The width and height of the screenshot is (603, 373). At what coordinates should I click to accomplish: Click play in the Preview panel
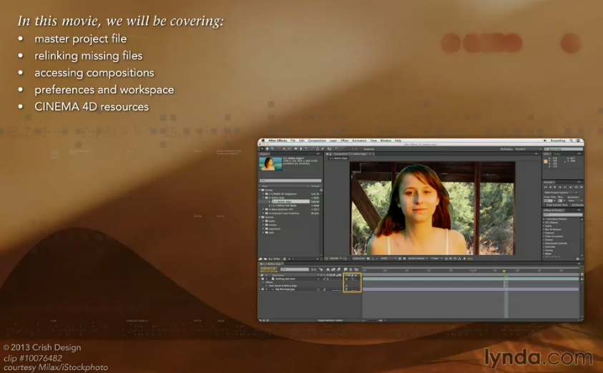[555, 187]
